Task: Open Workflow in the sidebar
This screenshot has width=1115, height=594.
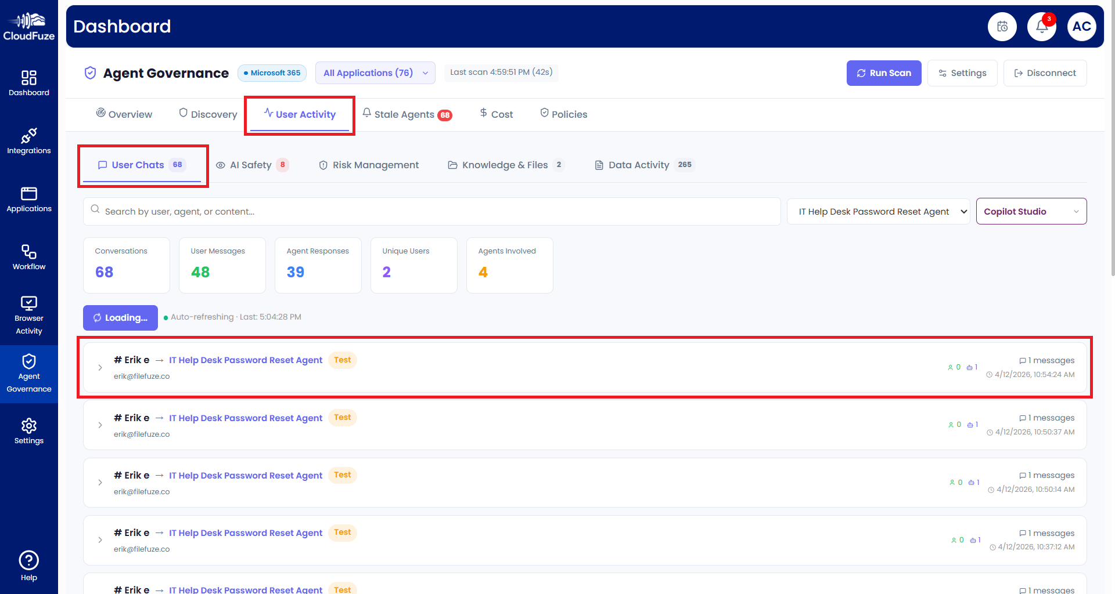Action: (x=29, y=258)
